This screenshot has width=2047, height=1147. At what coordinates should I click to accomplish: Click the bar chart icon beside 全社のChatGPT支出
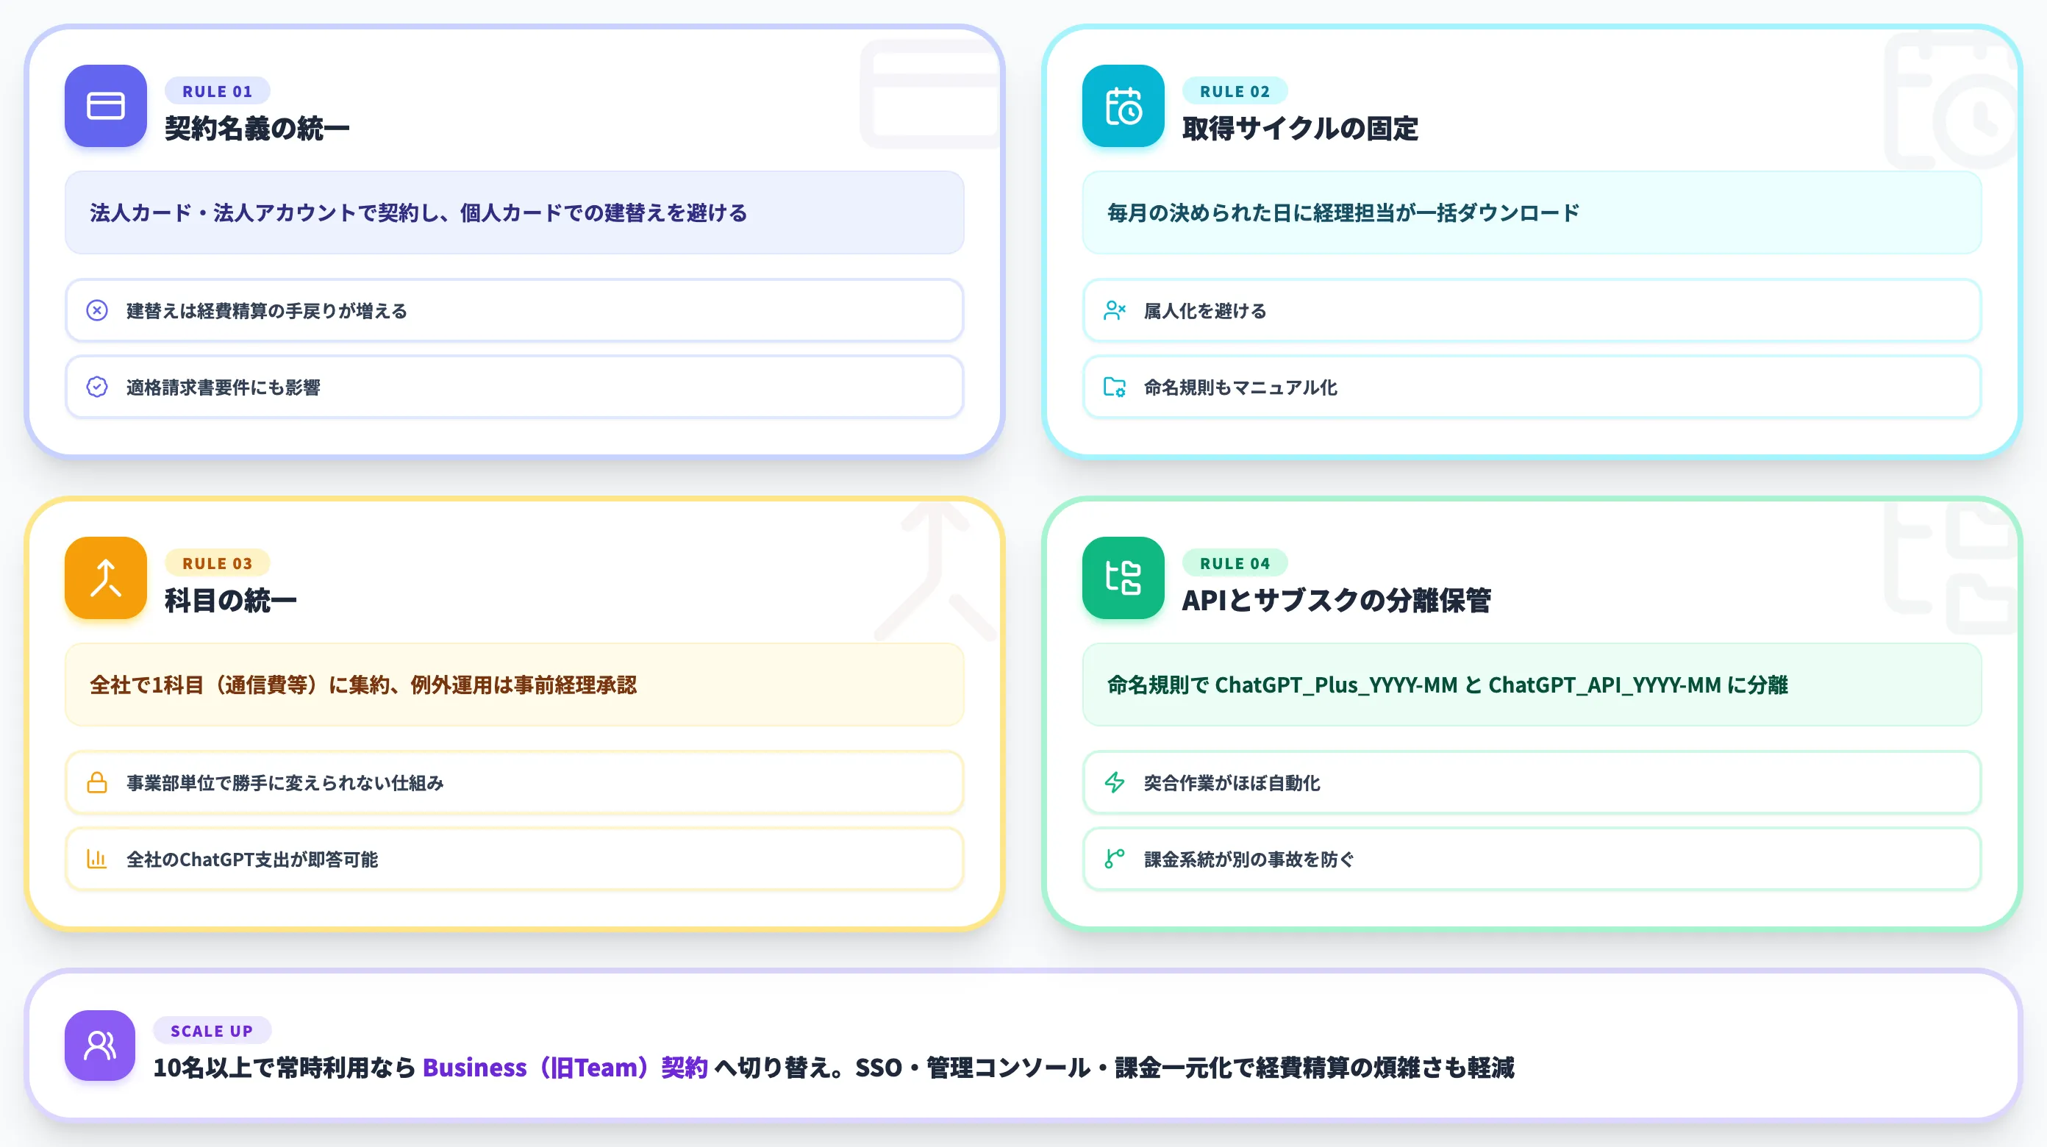click(x=97, y=860)
